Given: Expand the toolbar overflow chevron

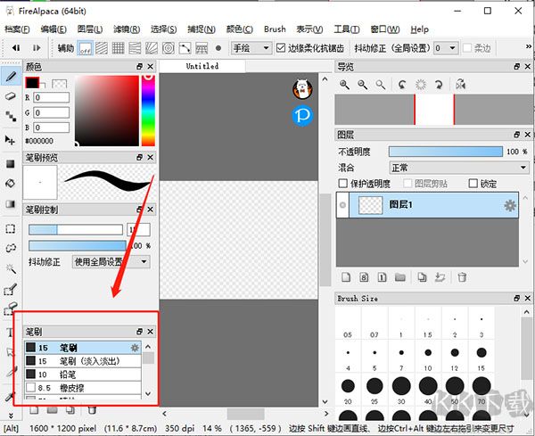Looking at the screenshot, I should coord(528,46).
